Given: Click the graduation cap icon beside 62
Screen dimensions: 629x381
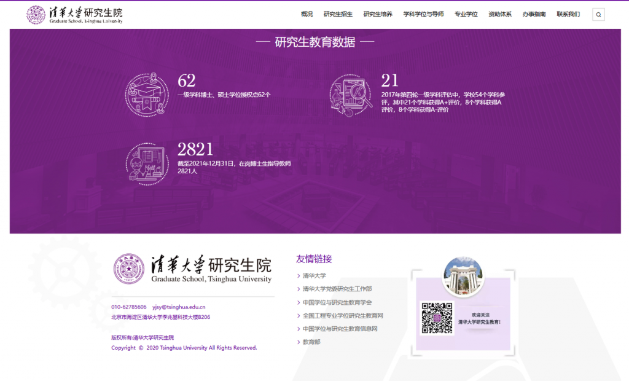Looking at the screenshot, I should (147, 95).
